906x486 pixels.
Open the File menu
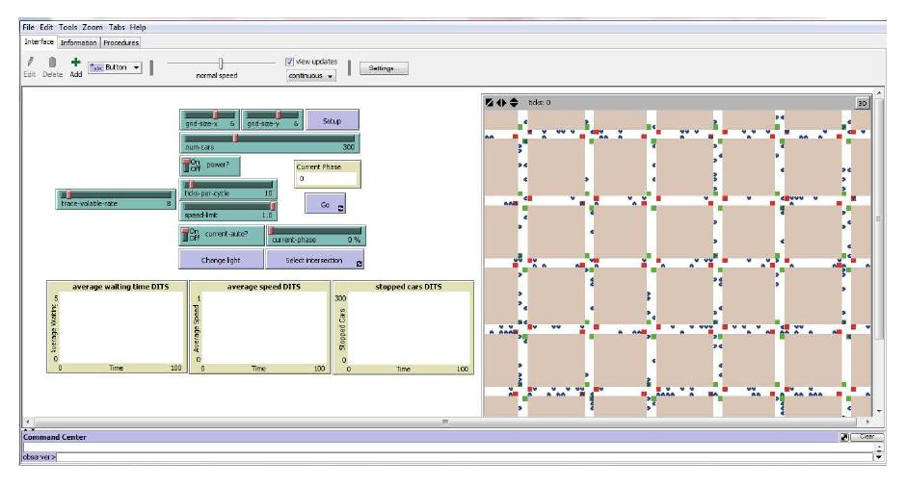coord(28,27)
